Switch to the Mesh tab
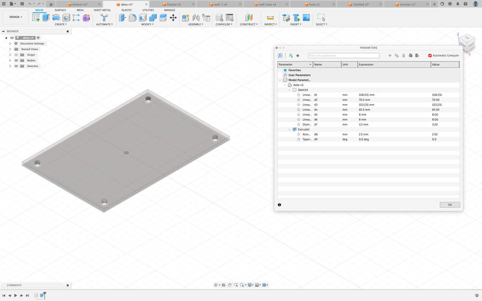 pyautogui.click(x=80, y=10)
